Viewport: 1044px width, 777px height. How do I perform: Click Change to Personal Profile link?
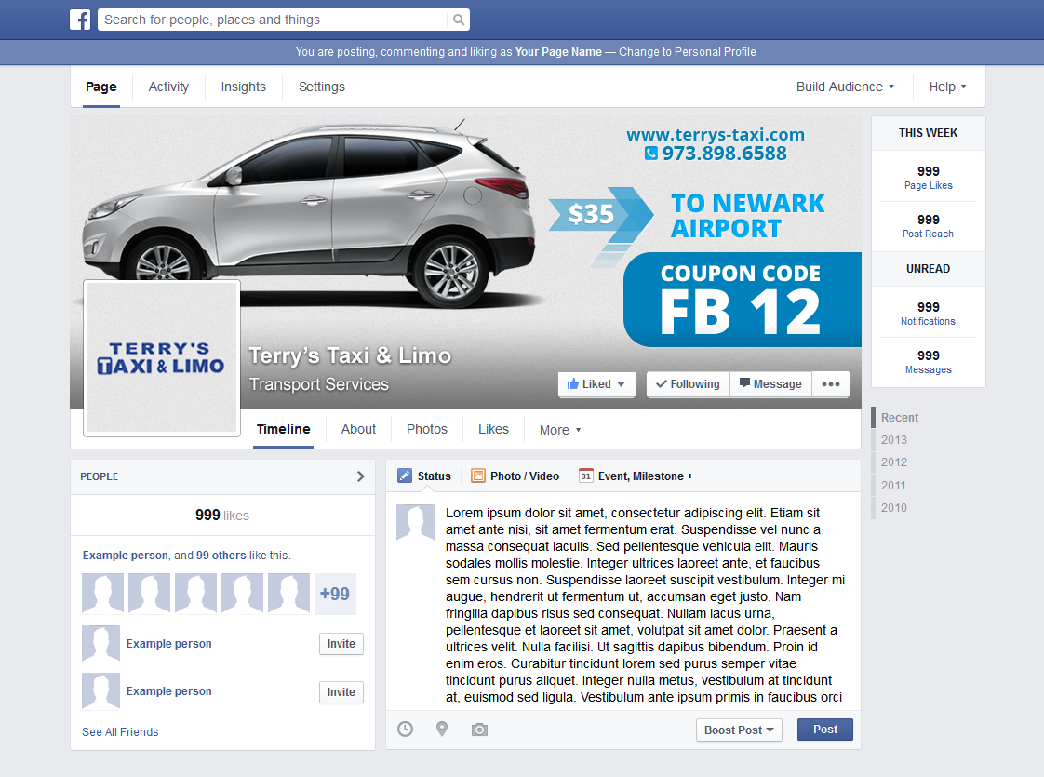[x=687, y=52]
